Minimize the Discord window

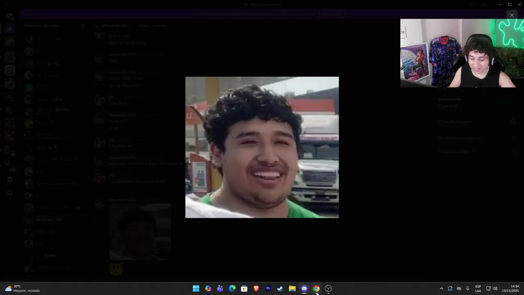point(500,4)
